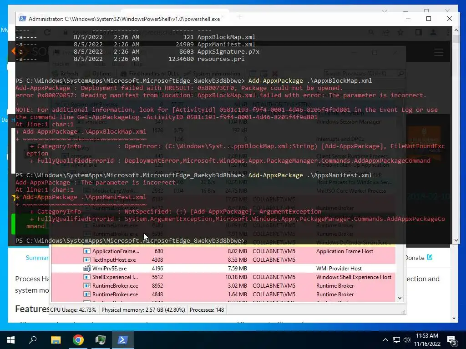
Task: Select TextInputHost.exe process icon
Action: point(87,259)
